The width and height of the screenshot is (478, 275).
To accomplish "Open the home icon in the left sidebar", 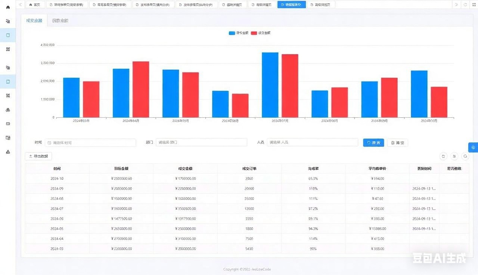I will [8, 7].
